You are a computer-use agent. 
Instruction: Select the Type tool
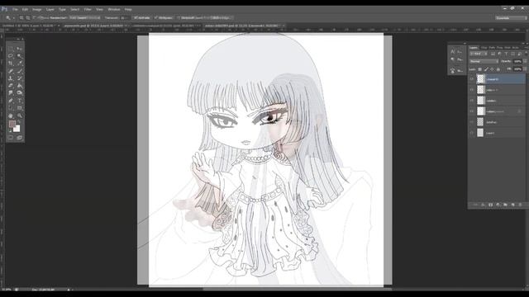[x=20, y=101]
